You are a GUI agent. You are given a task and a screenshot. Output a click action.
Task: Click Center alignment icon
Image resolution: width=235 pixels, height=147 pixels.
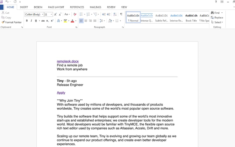[x=86, y=21]
